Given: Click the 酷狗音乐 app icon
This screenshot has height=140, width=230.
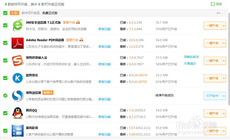Looking at the screenshot, I should (18, 78).
